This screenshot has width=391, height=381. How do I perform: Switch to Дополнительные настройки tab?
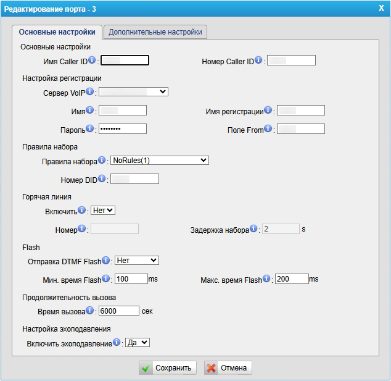[155, 32]
